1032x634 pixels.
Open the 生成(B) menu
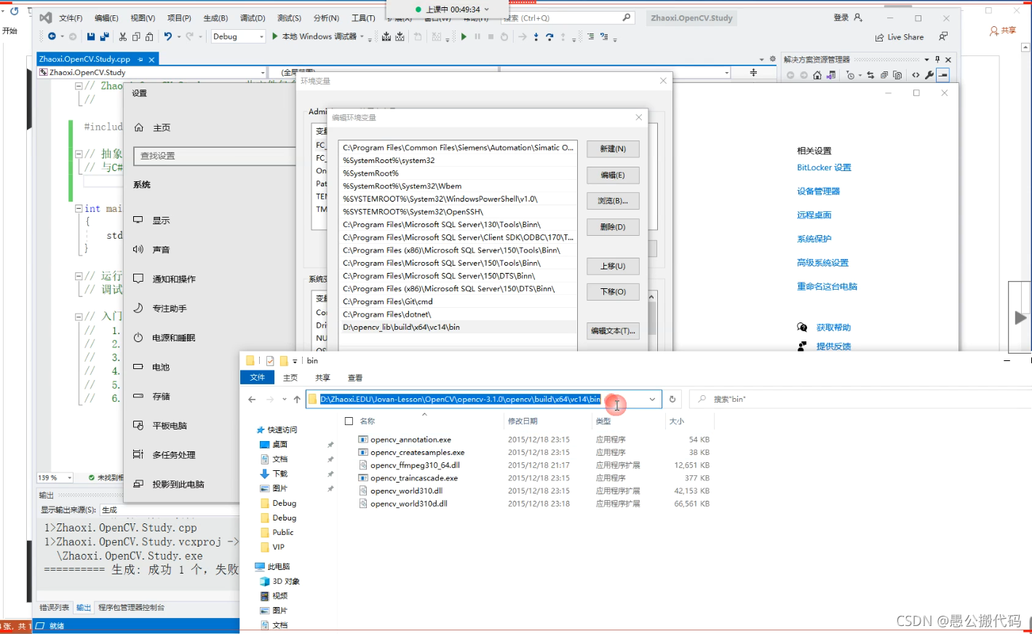click(x=215, y=18)
